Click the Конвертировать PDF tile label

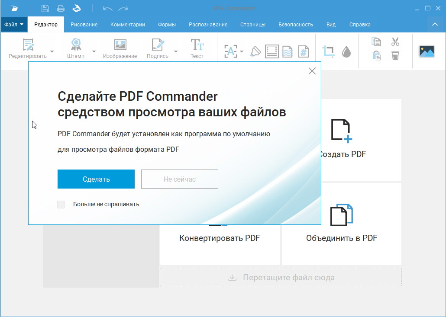(220, 238)
